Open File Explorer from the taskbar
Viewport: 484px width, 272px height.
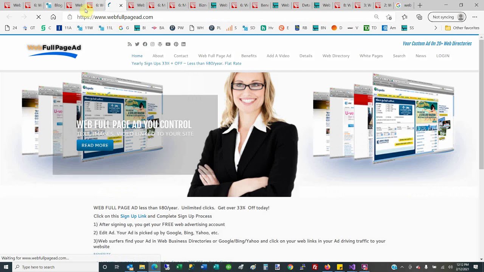(x=142, y=267)
